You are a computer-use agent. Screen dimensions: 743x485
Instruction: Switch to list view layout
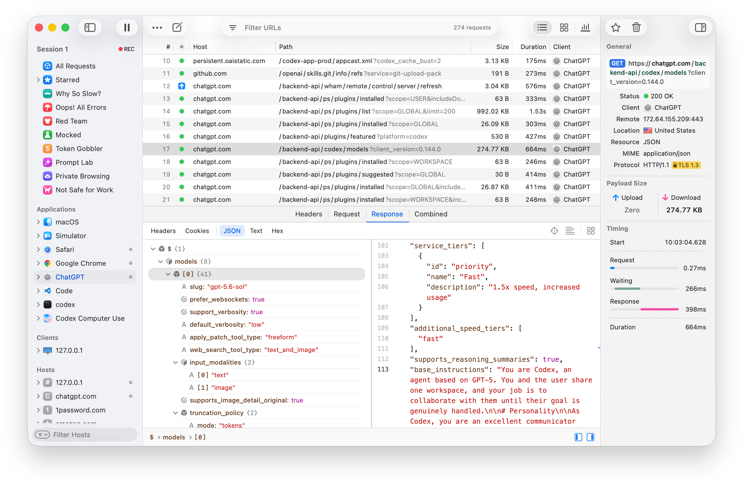[542, 28]
